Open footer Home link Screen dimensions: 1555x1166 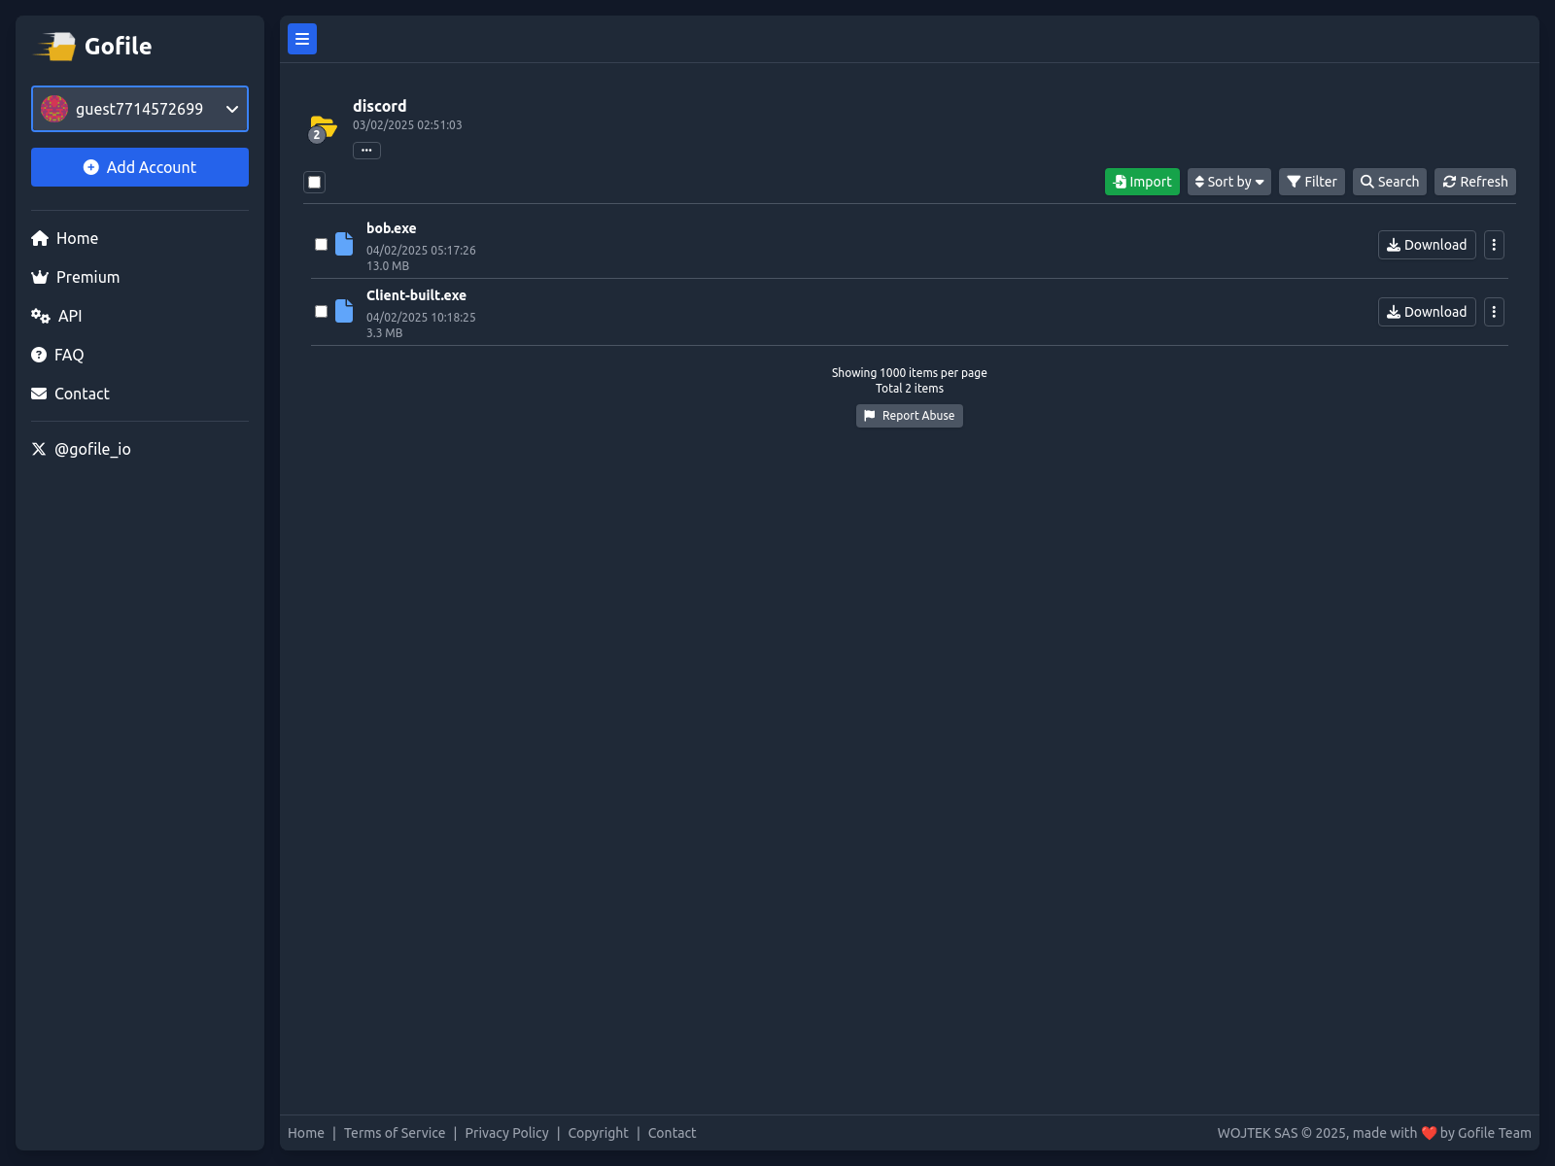click(x=306, y=1133)
